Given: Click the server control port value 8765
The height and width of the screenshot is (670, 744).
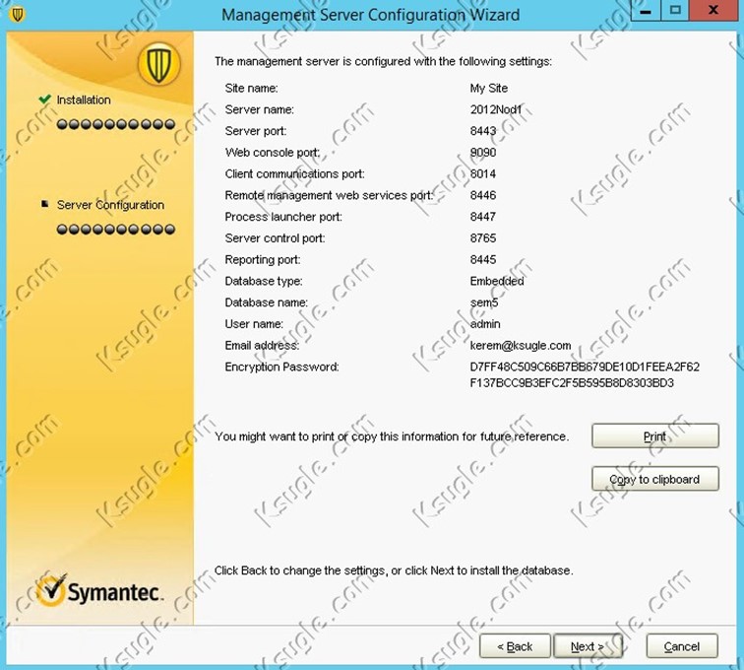Looking at the screenshot, I should tap(483, 238).
